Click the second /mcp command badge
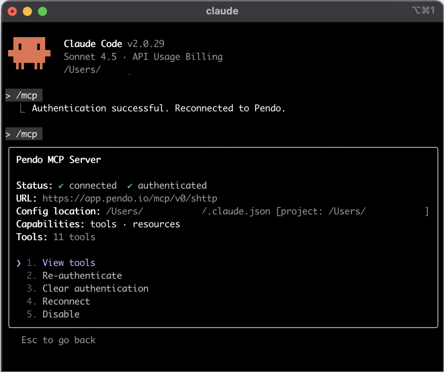The height and width of the screenshot is (372, 444). tap(23, 133)
